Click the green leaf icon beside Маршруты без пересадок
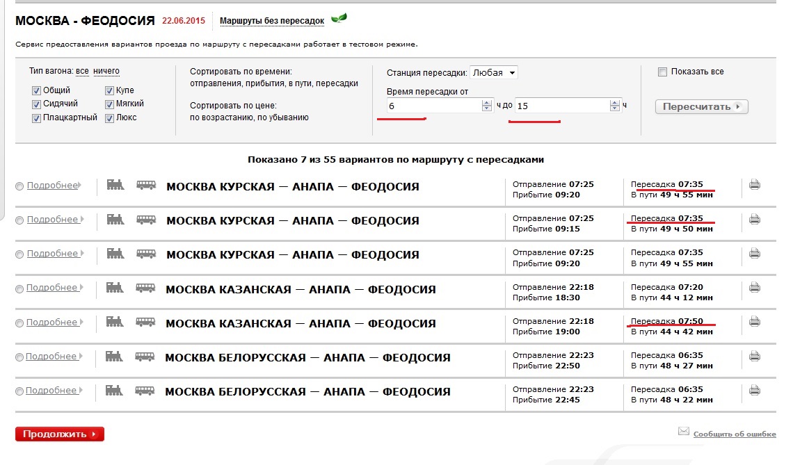809x465 pixels. (x=339, y=18)
